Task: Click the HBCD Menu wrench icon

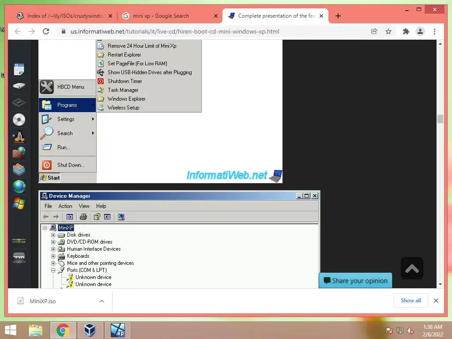Action: click(47, 87)
